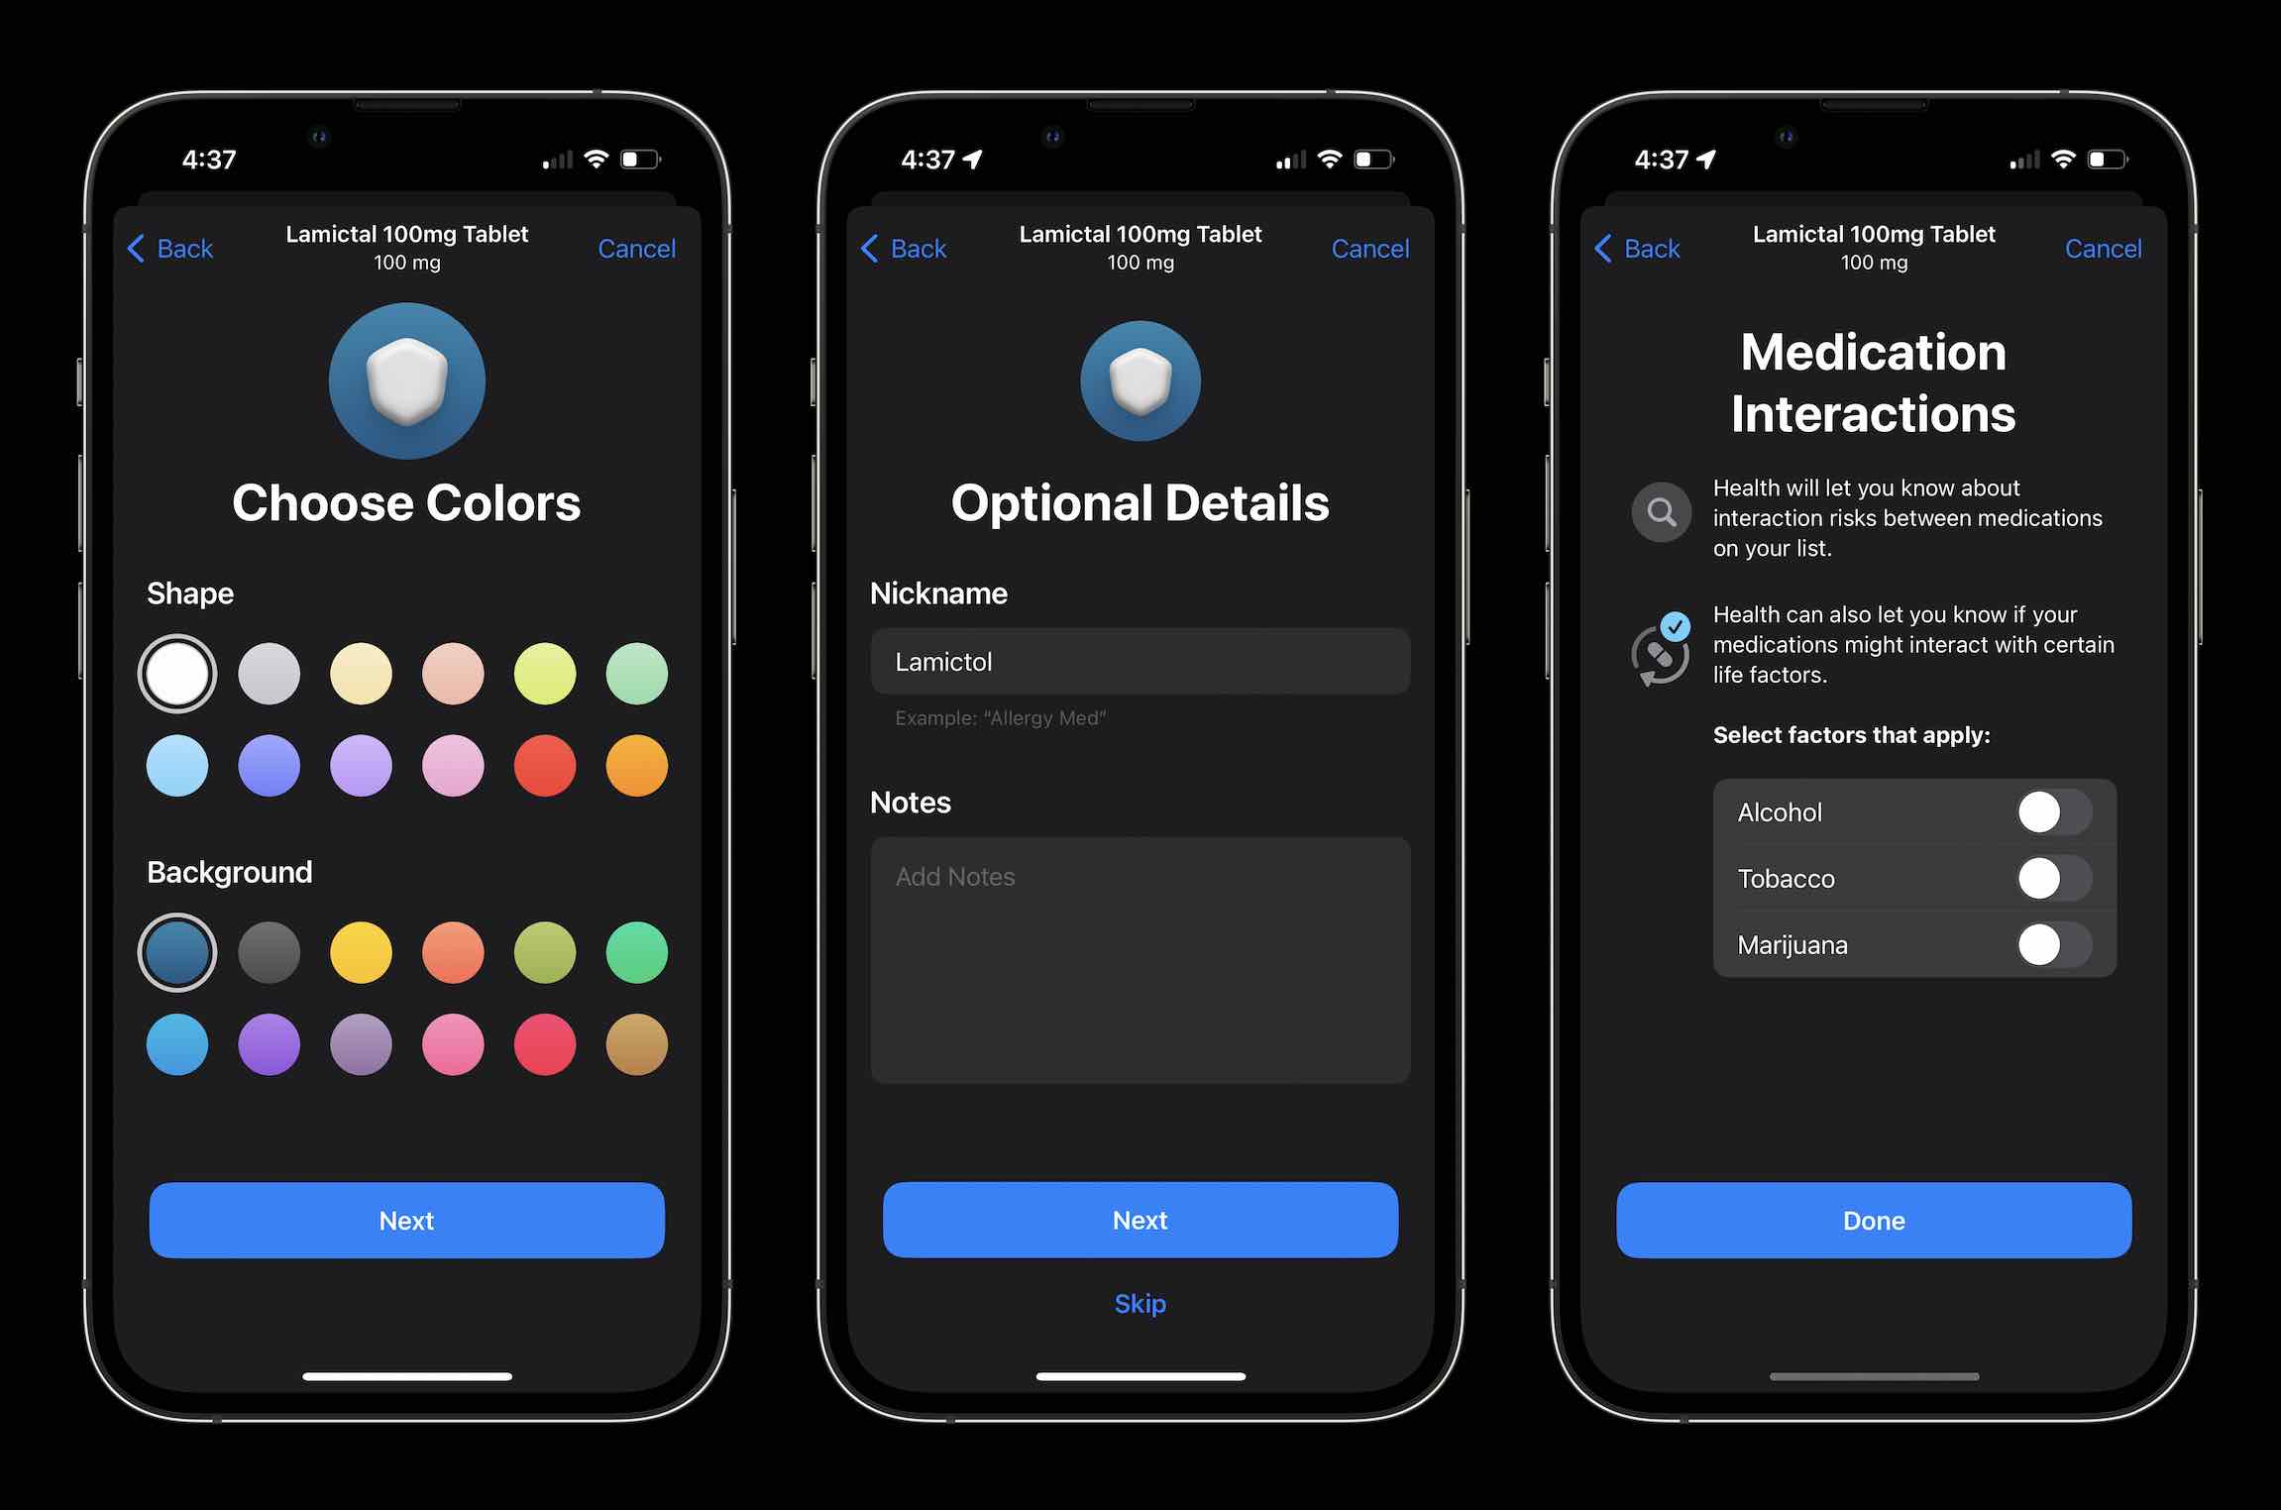The image size is (2281, 1510).
Task: Click the medication pill icon on first screen
Action: coord(409,375)
